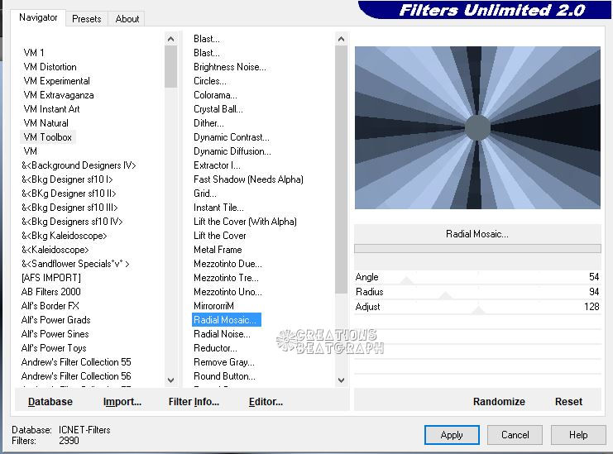Image resolution: width=613 pixels, height=454 pixels.
Task: Select Alf's Power Grads category
Action: coord(56,320)
